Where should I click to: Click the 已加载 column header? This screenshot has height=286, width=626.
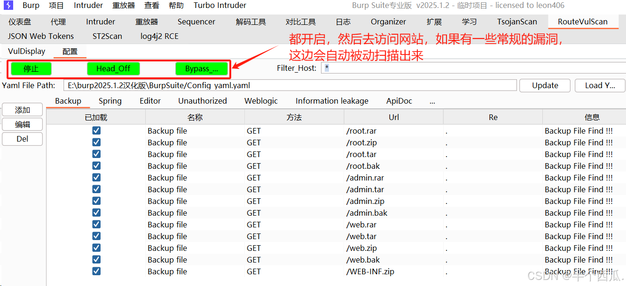tap(96, 117)
